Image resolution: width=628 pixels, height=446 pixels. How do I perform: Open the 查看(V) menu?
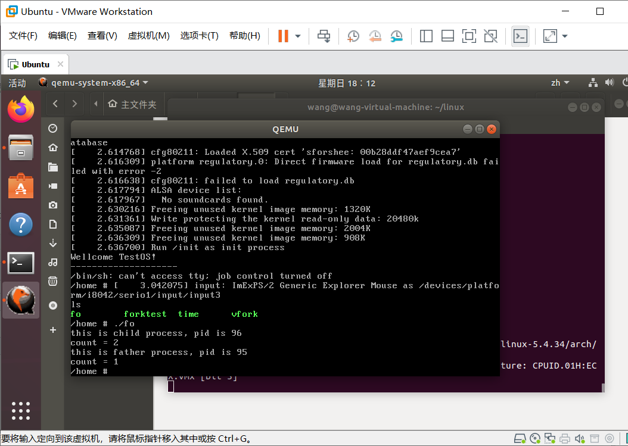102,36
